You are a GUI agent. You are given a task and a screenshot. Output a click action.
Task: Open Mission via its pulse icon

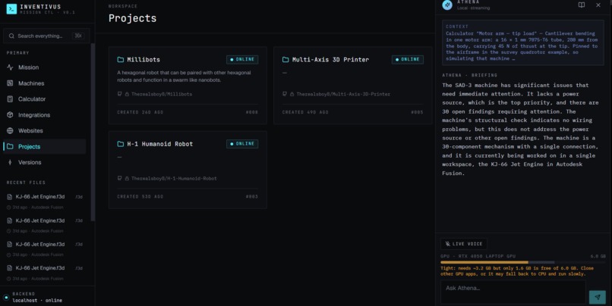10,67
